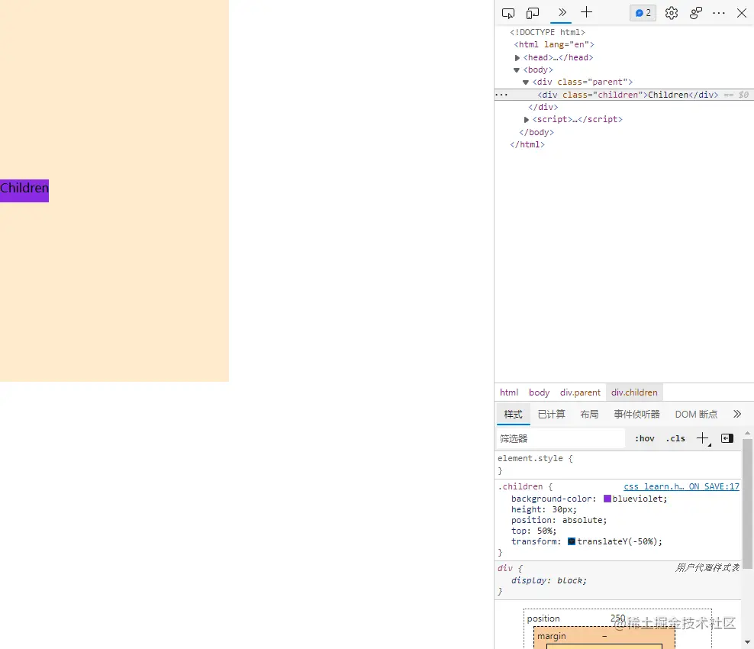Click body in the breadcrumb bar

pos(539,392)
